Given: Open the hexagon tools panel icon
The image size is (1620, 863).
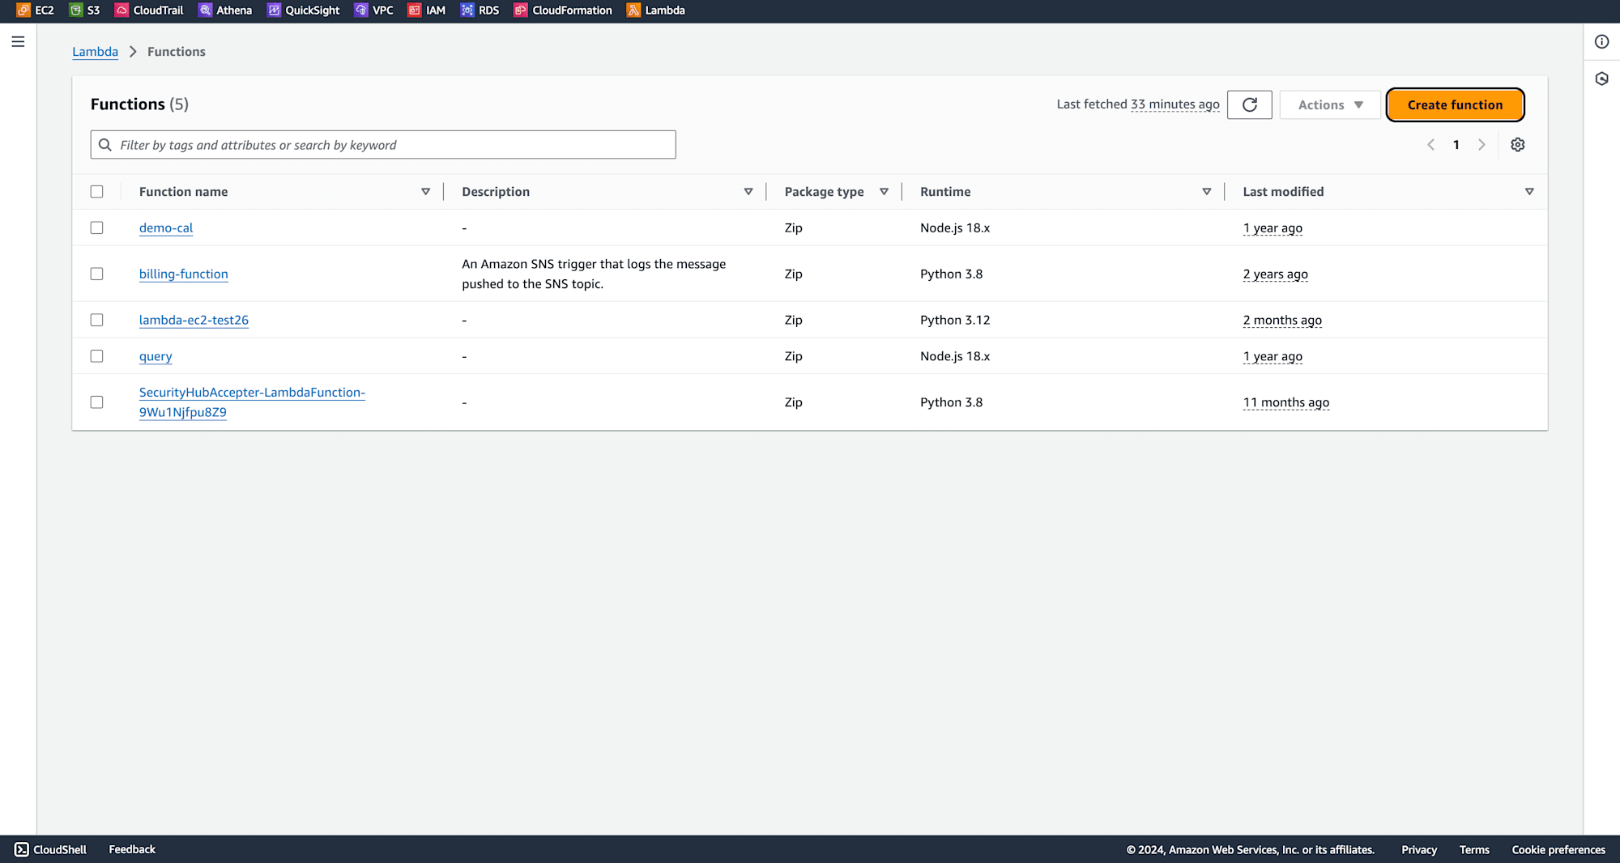Looking at the screenshot, I should tap(1601, 79).
